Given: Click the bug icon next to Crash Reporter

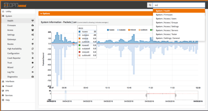Looking at the screenshot, I should 32,58.
